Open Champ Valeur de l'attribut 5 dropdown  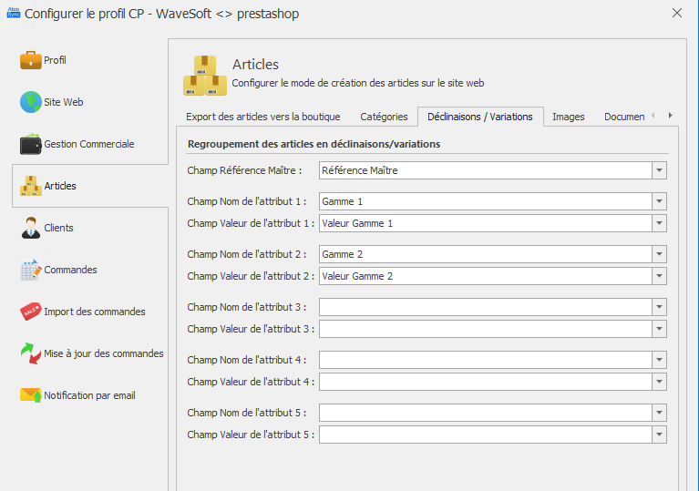pos(659,435)
